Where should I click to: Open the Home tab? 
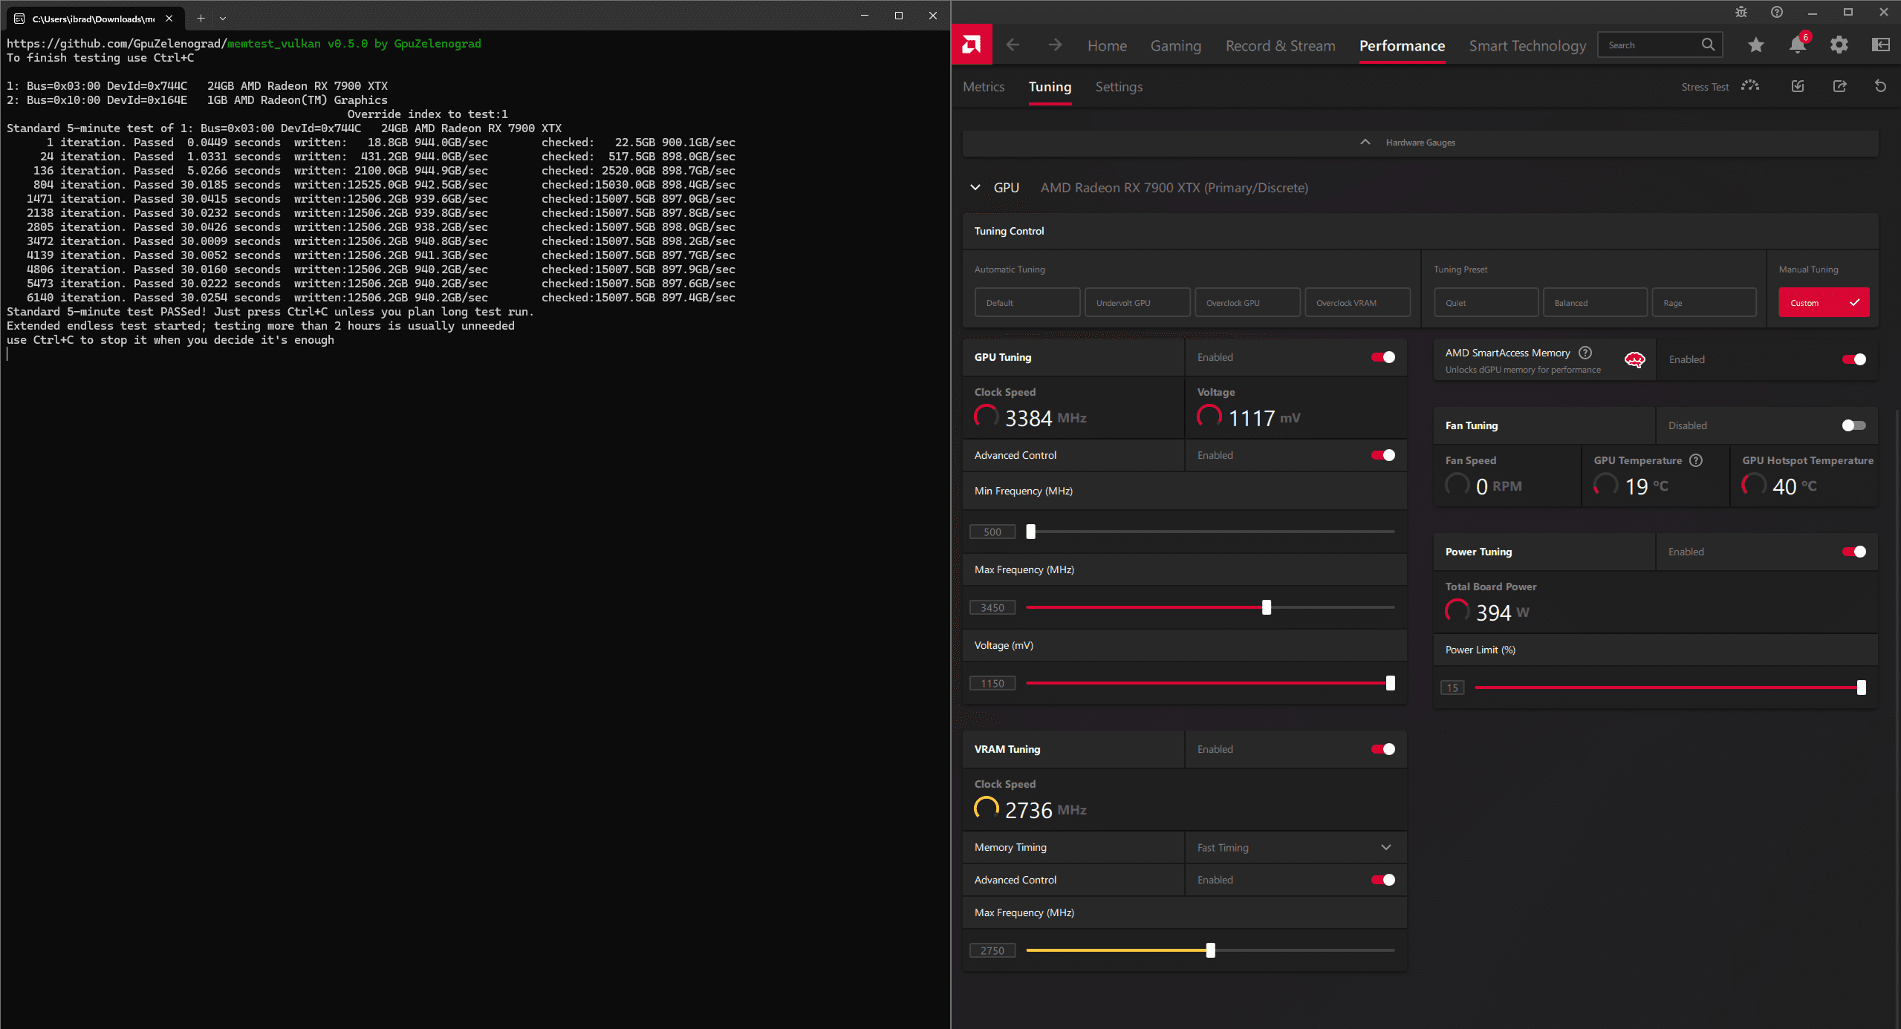1107,46
